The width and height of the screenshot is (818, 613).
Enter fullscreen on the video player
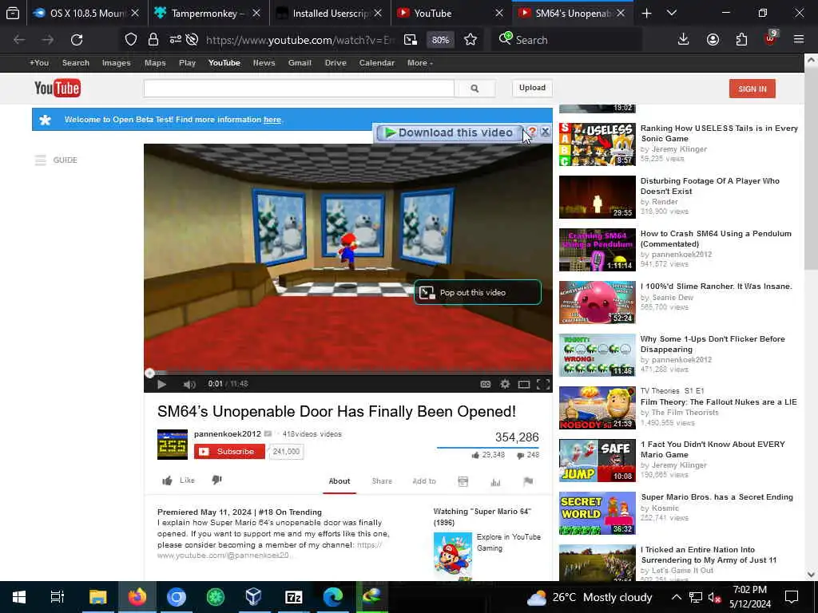543,384
